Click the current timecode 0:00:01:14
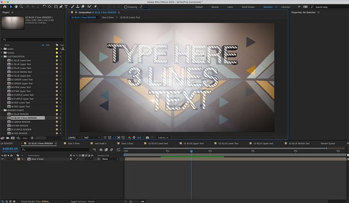This screenshot has height=203, width=349. click(x=10, y=149)
